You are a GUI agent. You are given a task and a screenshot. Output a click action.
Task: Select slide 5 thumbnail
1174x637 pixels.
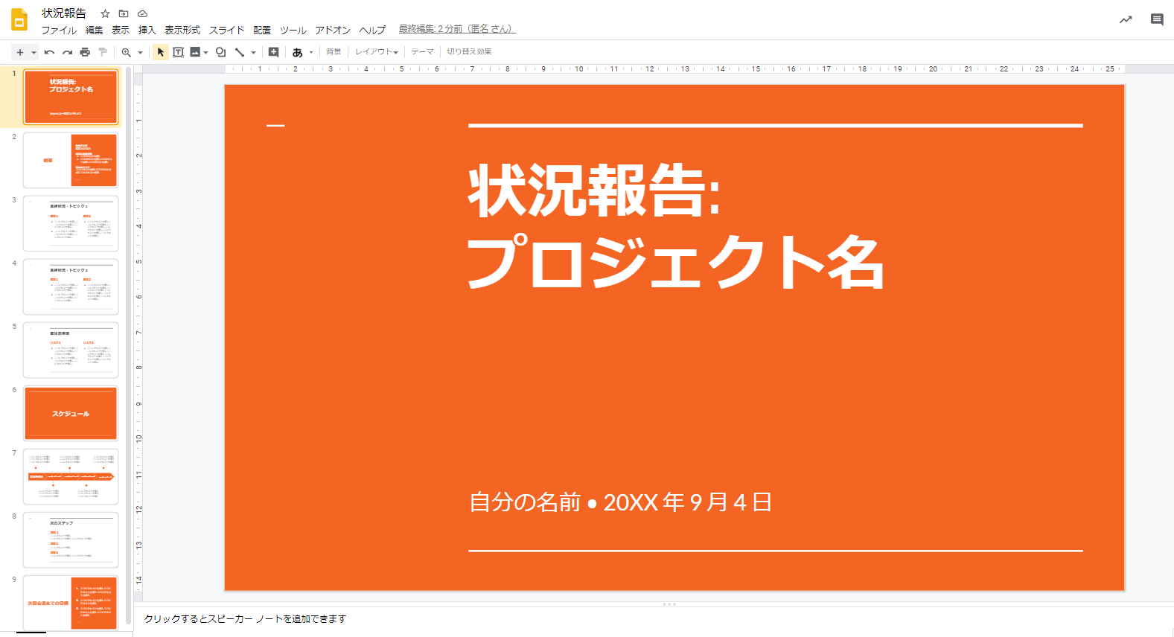71,350
